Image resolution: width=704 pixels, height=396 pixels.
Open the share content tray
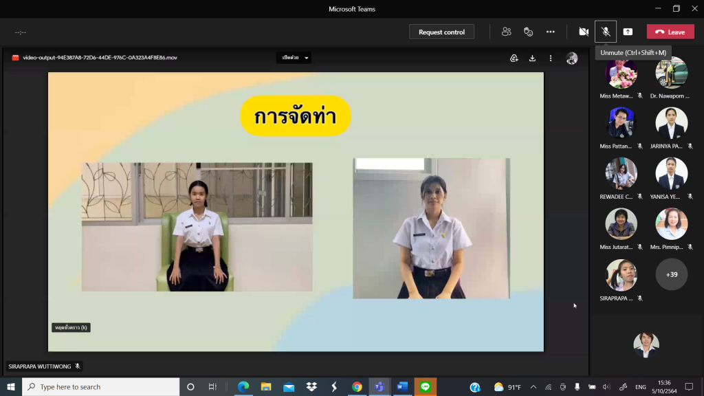628,32
